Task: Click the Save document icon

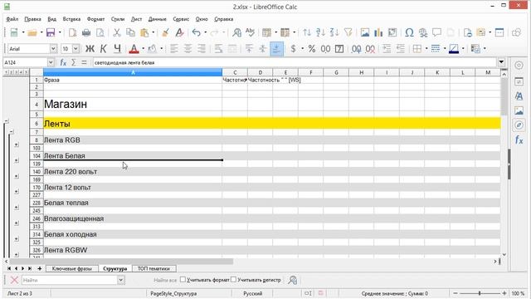Action: point(51,32)
